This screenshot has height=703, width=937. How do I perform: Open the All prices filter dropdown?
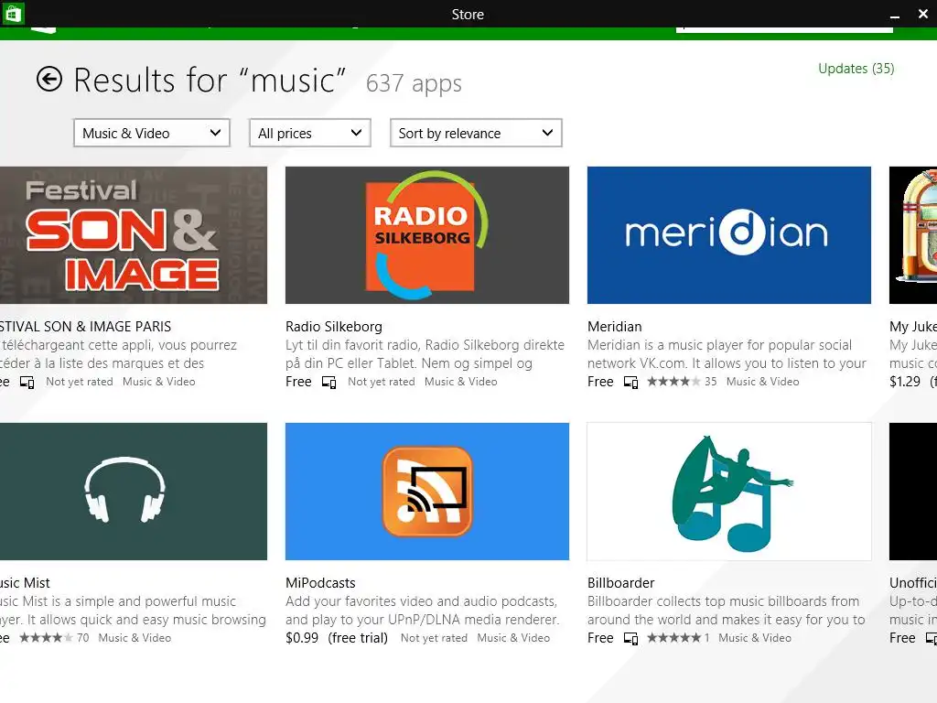310,133
